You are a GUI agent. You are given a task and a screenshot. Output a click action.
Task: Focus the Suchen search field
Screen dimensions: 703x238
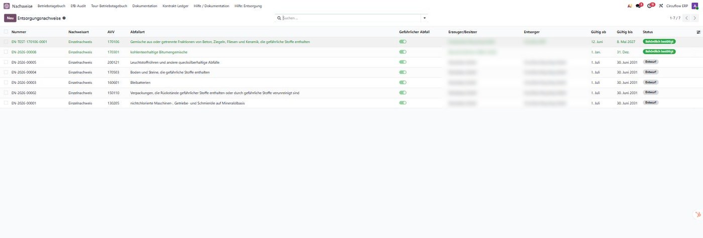coord(351,18)
